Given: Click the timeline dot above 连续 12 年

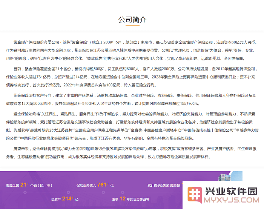Looking at the screenshot, I should pos(123,192).
